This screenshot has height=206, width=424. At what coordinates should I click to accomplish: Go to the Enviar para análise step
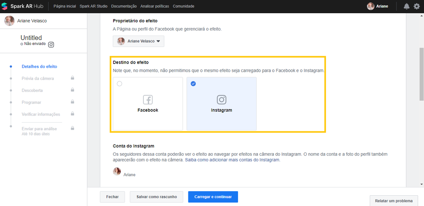(x=39, y=129)
